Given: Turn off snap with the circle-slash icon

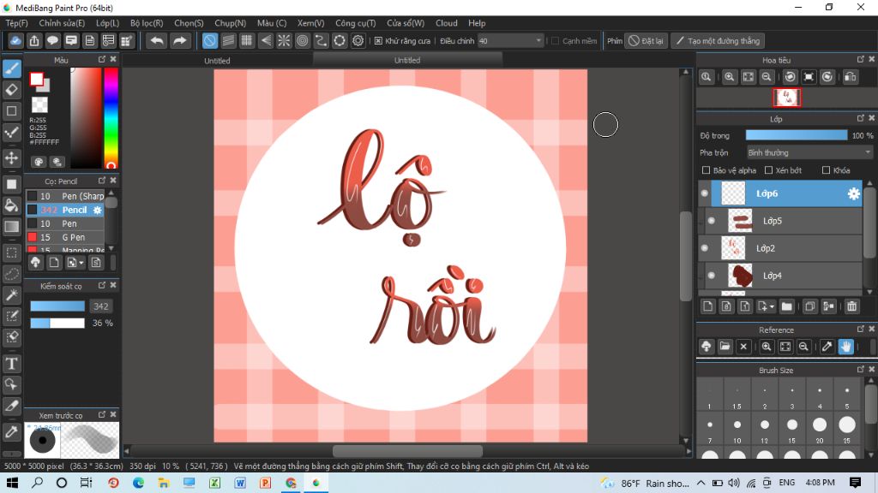Looking at the screenshot, I should point(209,41).
